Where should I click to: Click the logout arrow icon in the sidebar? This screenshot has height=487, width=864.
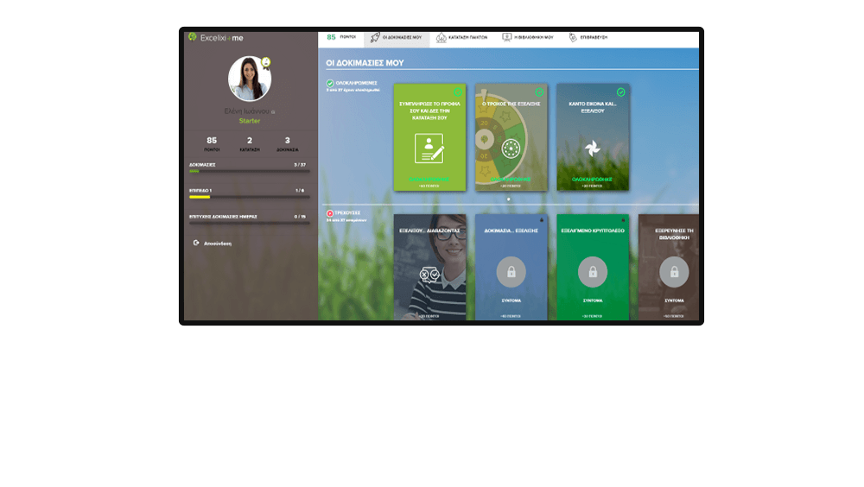coord(197,243)
